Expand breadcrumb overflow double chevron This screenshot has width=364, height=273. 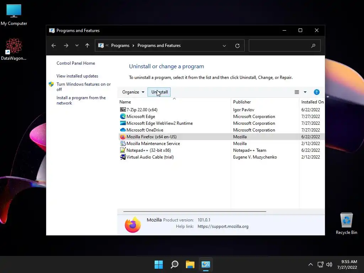point(107,45)
